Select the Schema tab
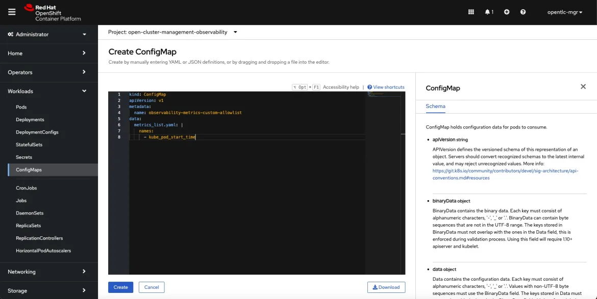Screen dimensions: 597x299 [435, 106]
